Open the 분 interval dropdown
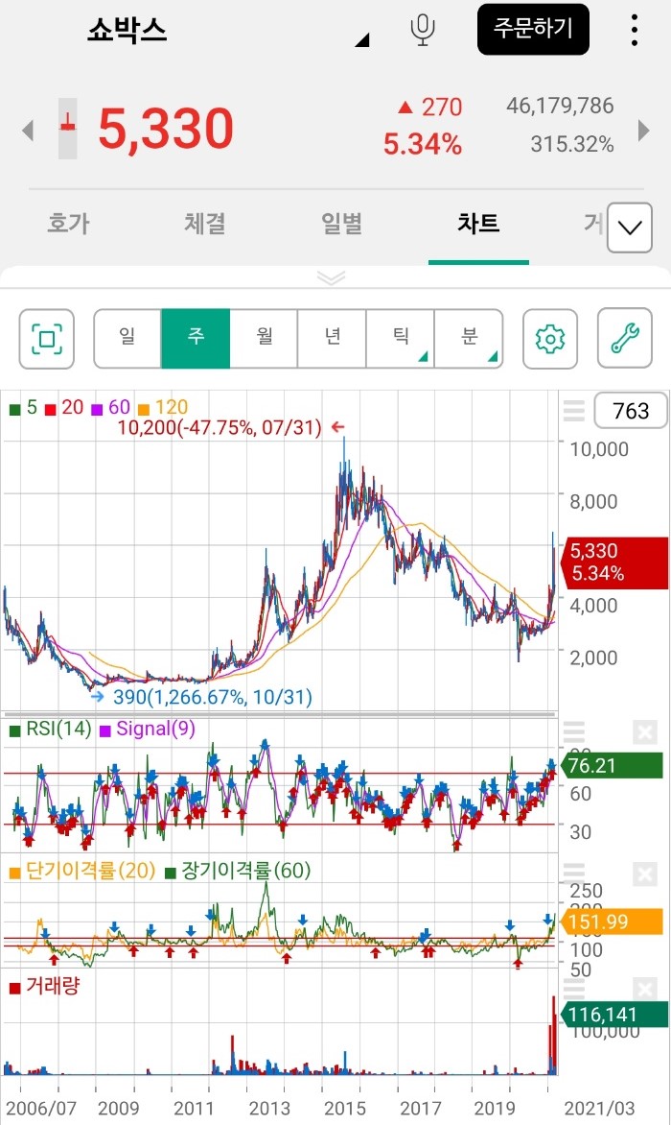 tap(469, 339)
